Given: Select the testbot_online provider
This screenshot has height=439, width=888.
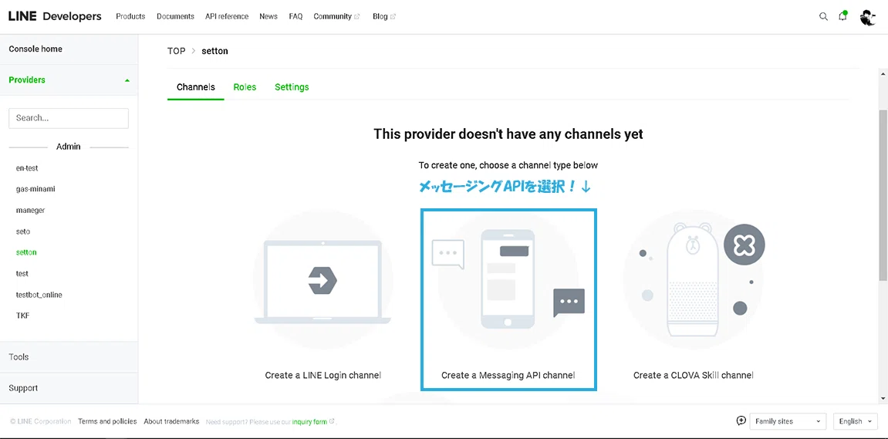Looking at the screenshot, I should click(x=39, y=295).
